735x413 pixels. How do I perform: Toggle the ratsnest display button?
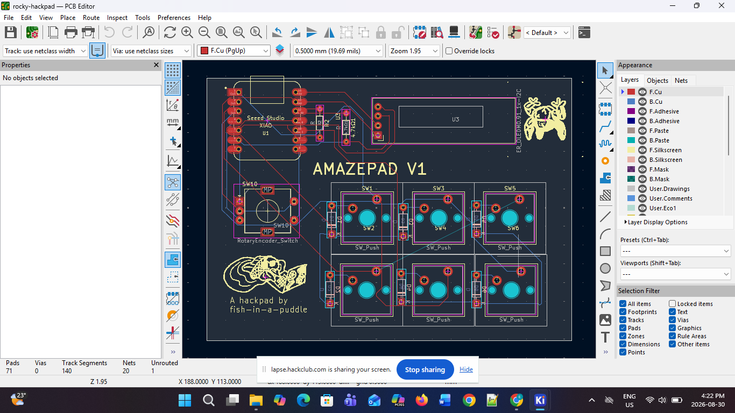(173, 182)
